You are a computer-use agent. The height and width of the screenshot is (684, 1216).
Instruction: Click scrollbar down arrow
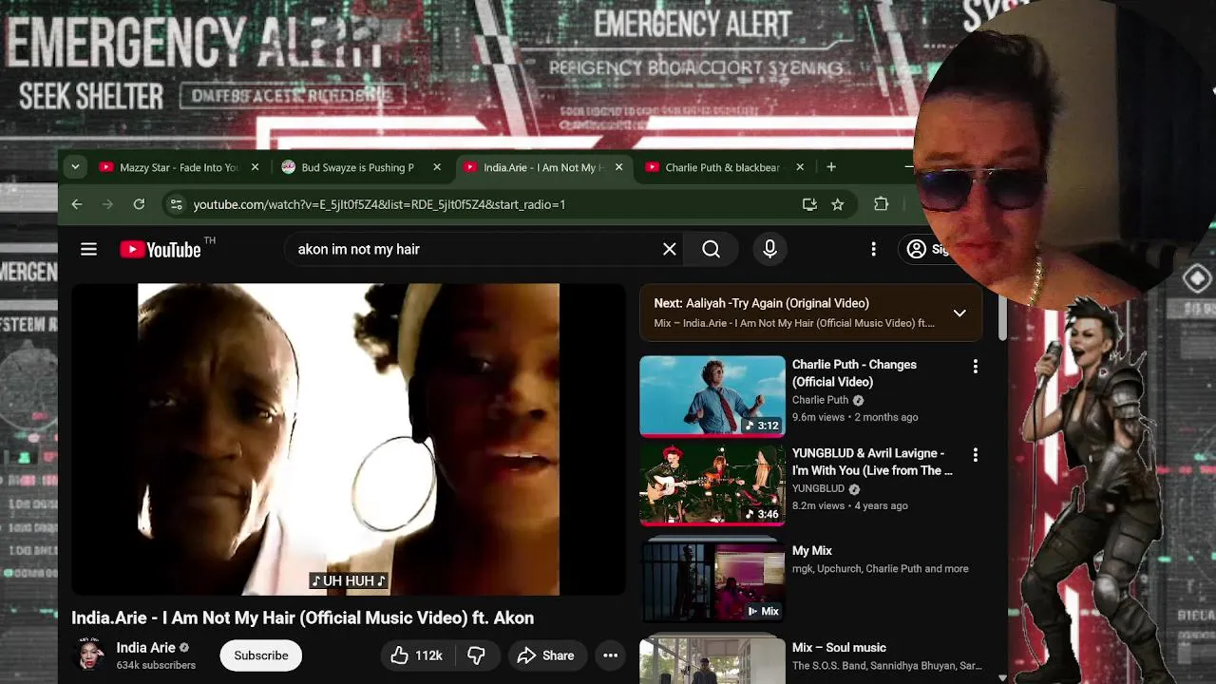pyautogui.click(x=1001, y=677)
